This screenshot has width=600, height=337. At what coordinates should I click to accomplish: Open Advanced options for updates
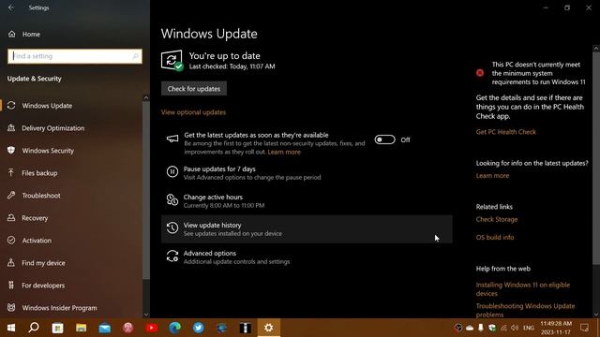(x=307, y=257)
